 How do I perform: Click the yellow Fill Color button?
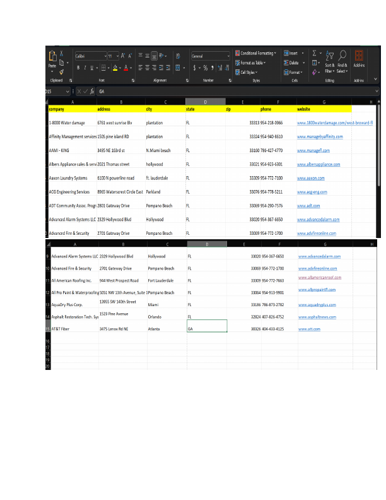115,68
